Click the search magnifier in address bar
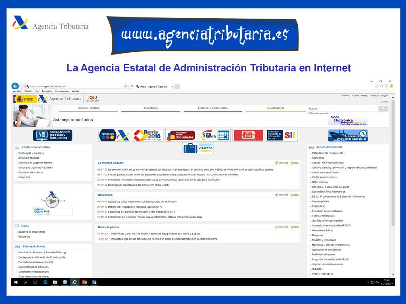The width and height of the screenshot is (406, 304). click(125, 86)
